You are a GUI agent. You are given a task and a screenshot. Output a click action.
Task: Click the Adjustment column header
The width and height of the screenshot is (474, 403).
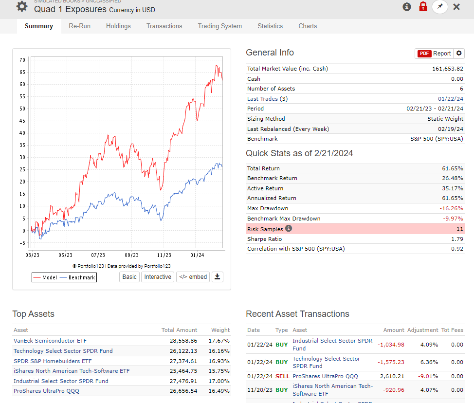(422, 330)
